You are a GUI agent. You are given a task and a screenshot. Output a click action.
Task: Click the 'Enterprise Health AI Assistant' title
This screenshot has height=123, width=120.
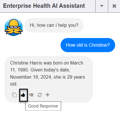[x=44, y=6]
